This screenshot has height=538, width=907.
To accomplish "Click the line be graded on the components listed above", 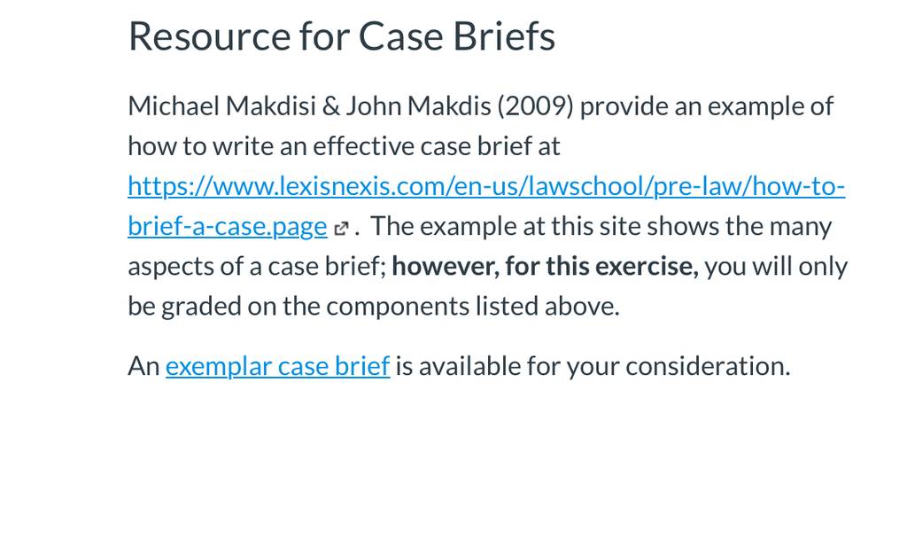I will [374, 307].
